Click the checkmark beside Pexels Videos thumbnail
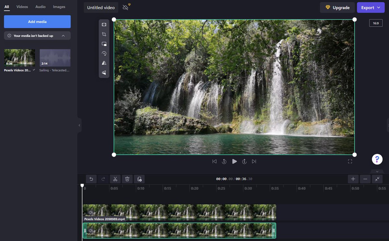Image resolution: width=389 pixels, height=241 pixels. click(x=34, y=70)
